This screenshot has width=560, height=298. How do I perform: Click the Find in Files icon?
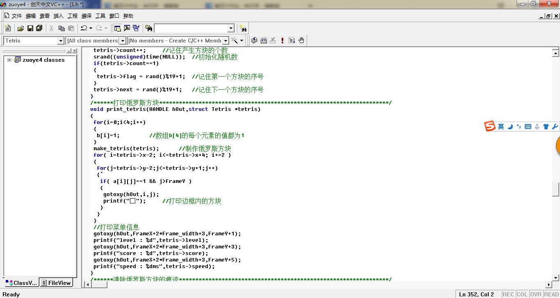[x=149, y=28]
